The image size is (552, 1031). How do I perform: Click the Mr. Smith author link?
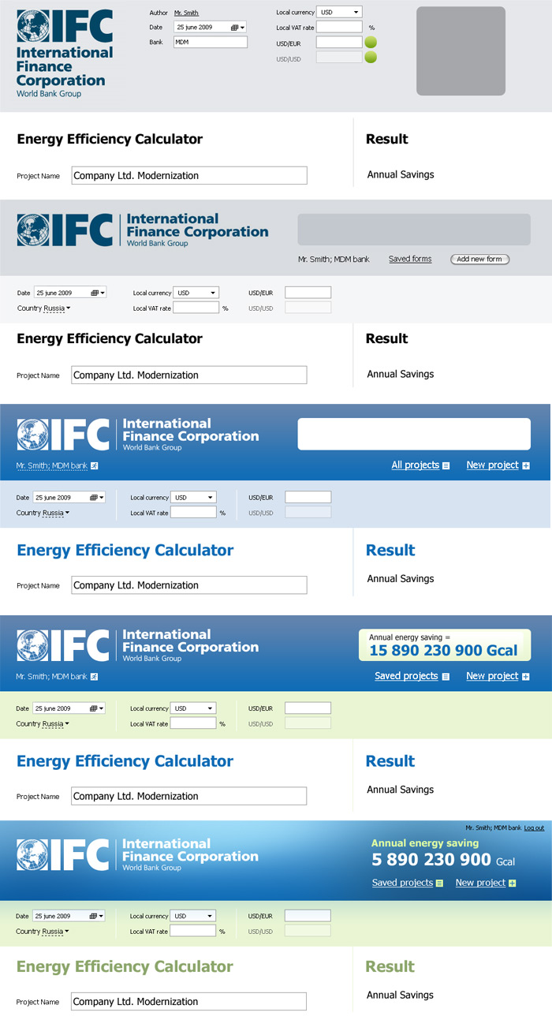[x=186, y=13]
